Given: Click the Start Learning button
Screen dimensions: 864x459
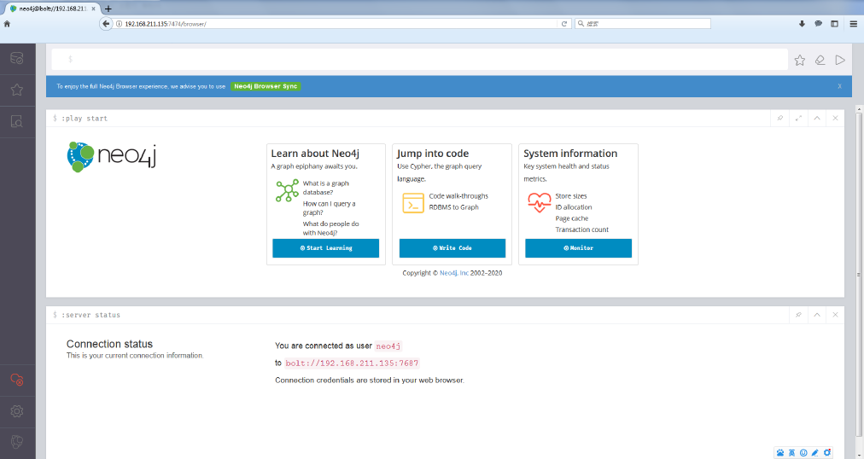Looking at the screenshot, I should (326, 248).
